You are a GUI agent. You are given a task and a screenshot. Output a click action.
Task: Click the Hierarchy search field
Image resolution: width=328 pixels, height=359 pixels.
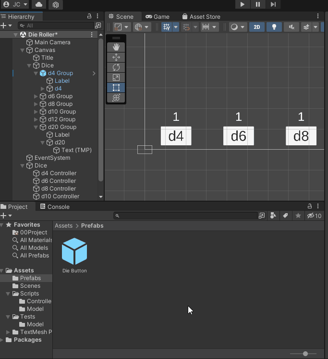(x=56, y=26)
